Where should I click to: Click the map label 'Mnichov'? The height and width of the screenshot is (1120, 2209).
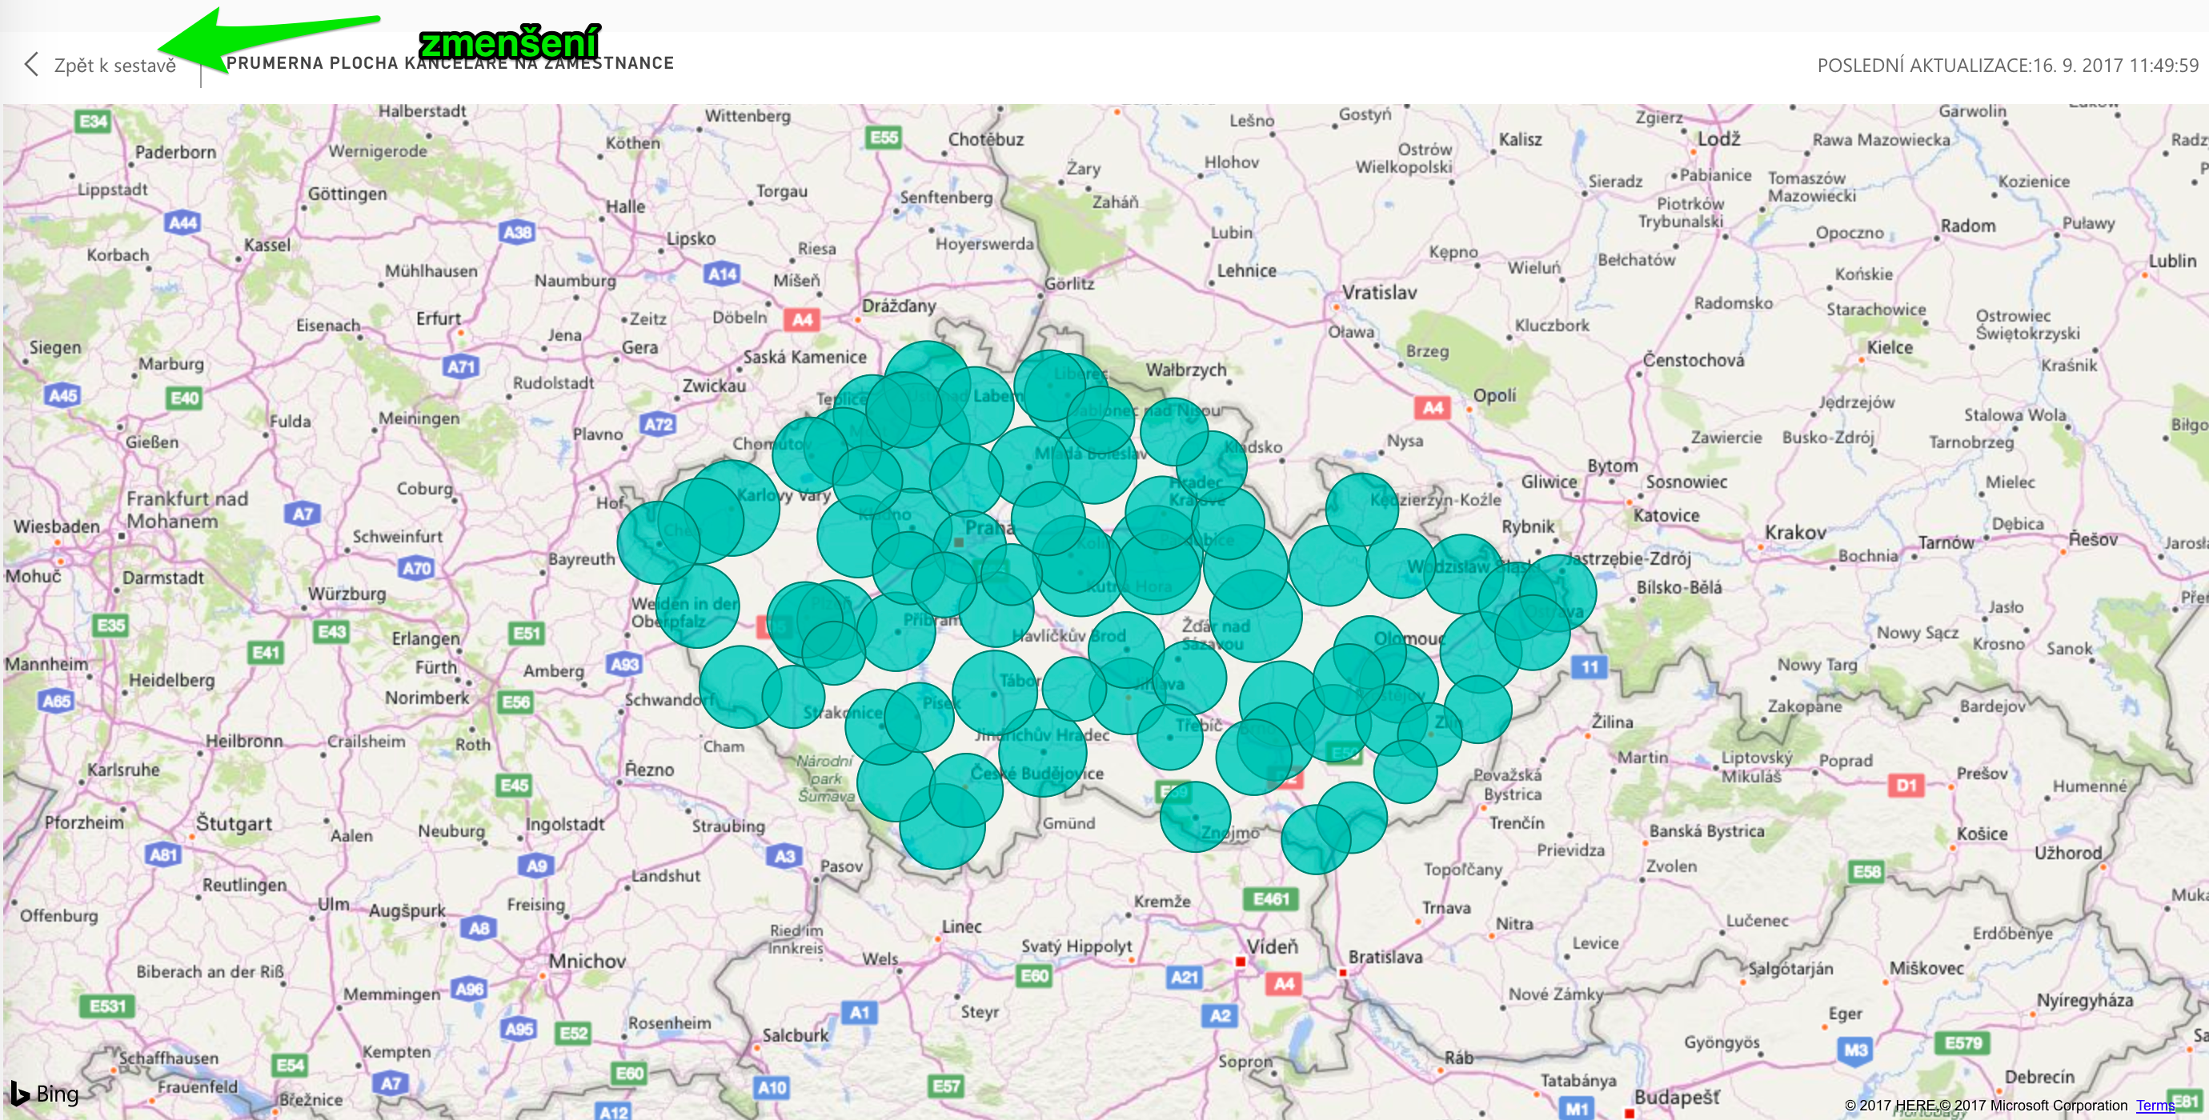(x=587, y=961)
